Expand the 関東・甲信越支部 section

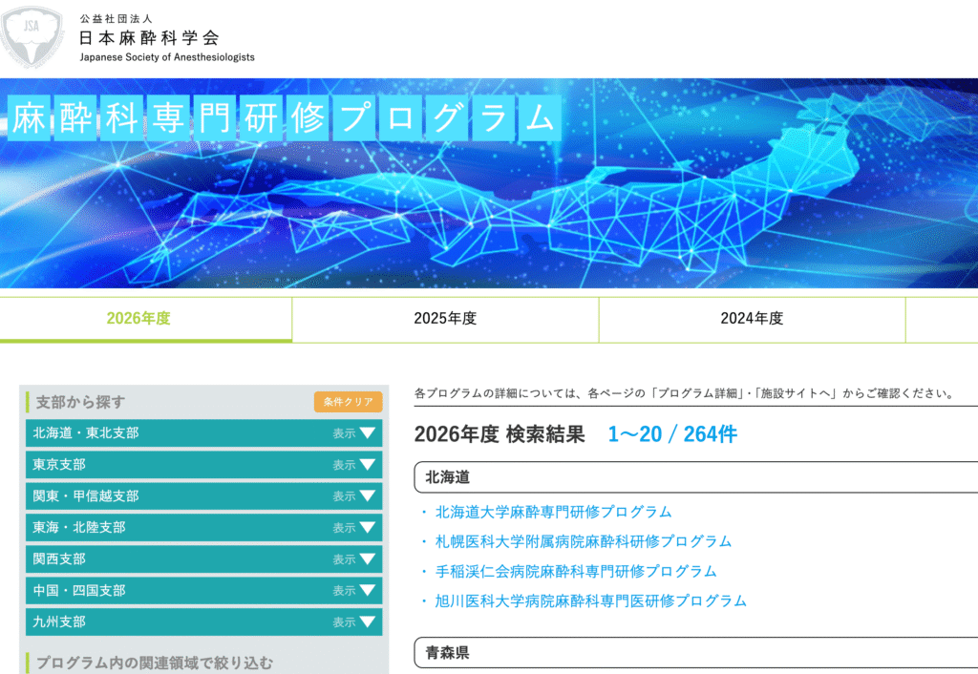coord(203,496)
